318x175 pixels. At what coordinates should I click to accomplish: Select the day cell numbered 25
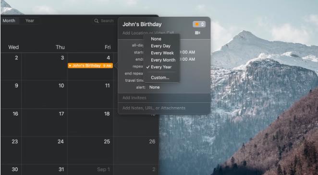[90, 150]
